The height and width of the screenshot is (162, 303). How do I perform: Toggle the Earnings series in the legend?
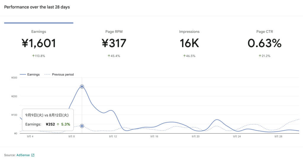[30, 75]
